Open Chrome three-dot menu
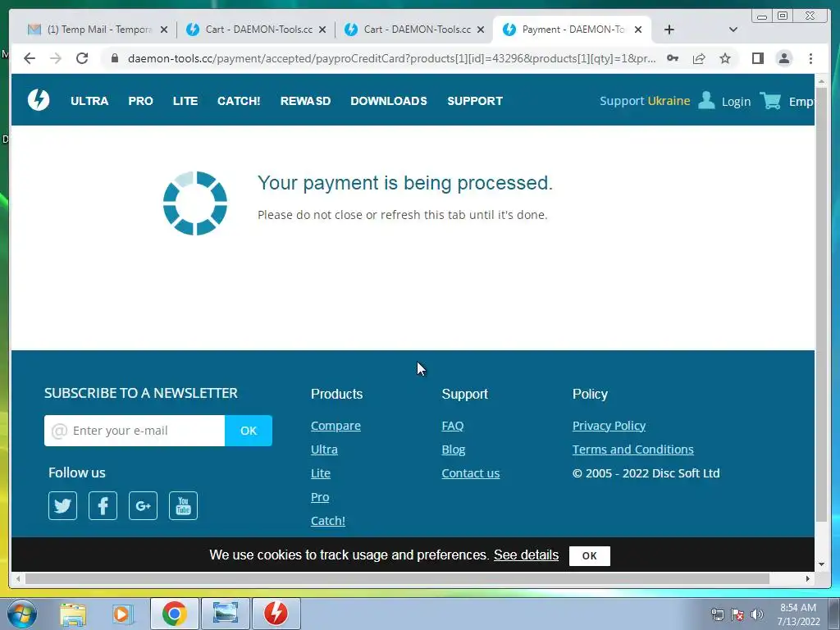The image size is (840, 630). (810, 58)
